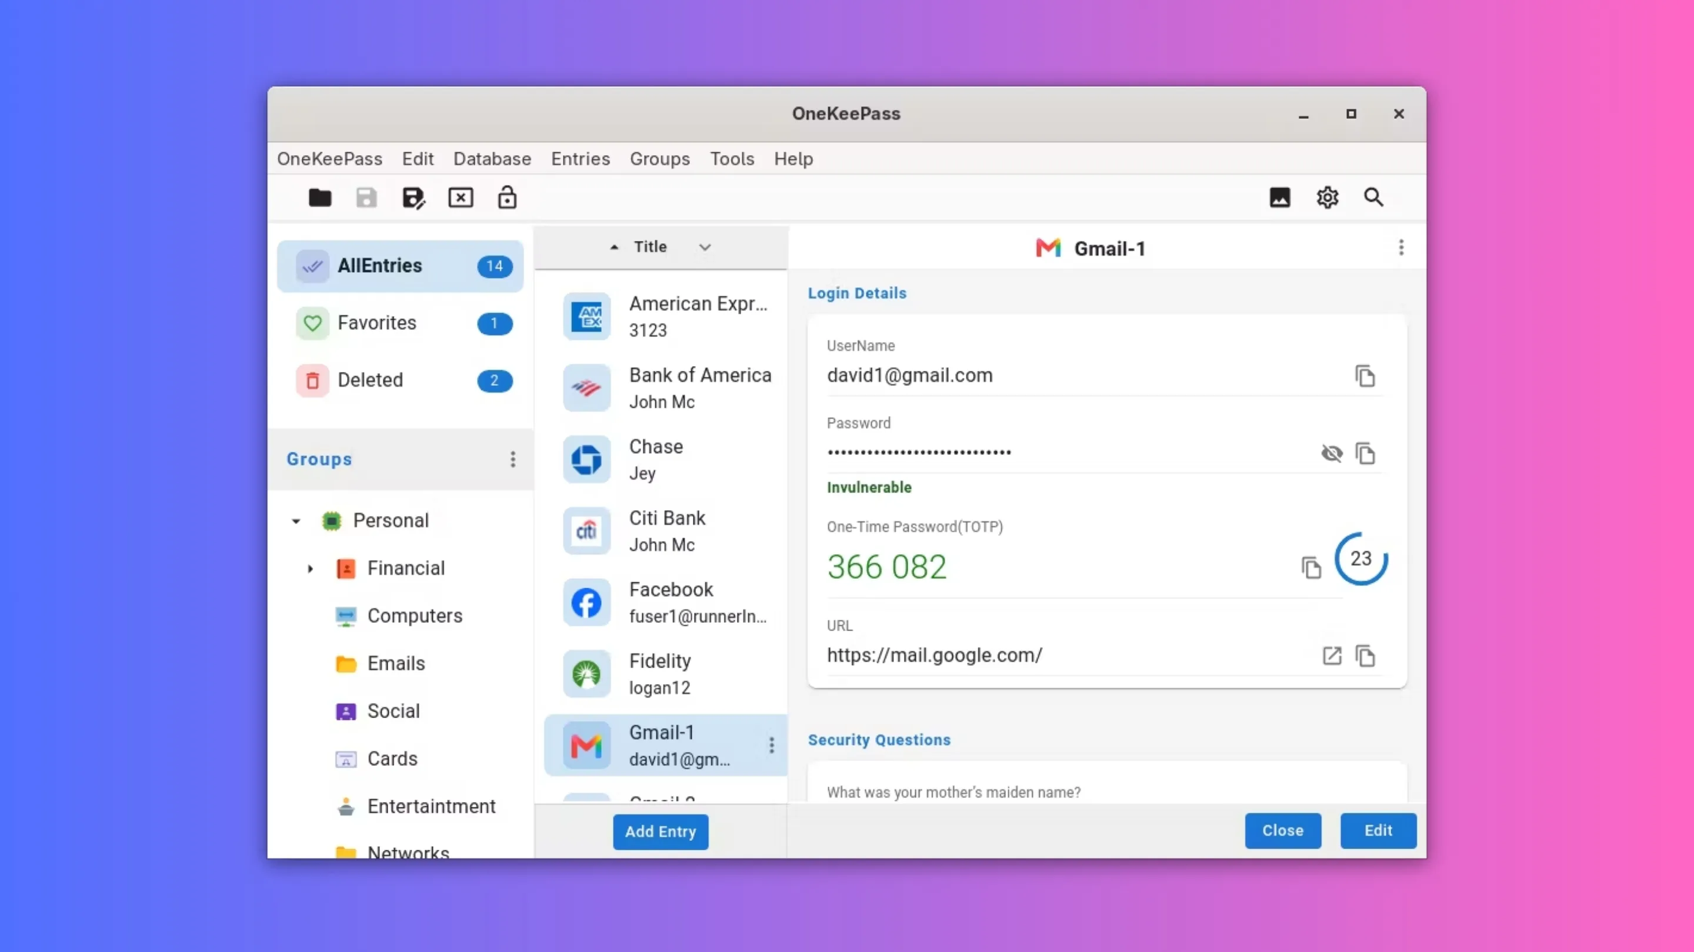Select the Citi Bank entry logo
The width and height of the screenshot is (1694, 952).
tap(586, 531)
